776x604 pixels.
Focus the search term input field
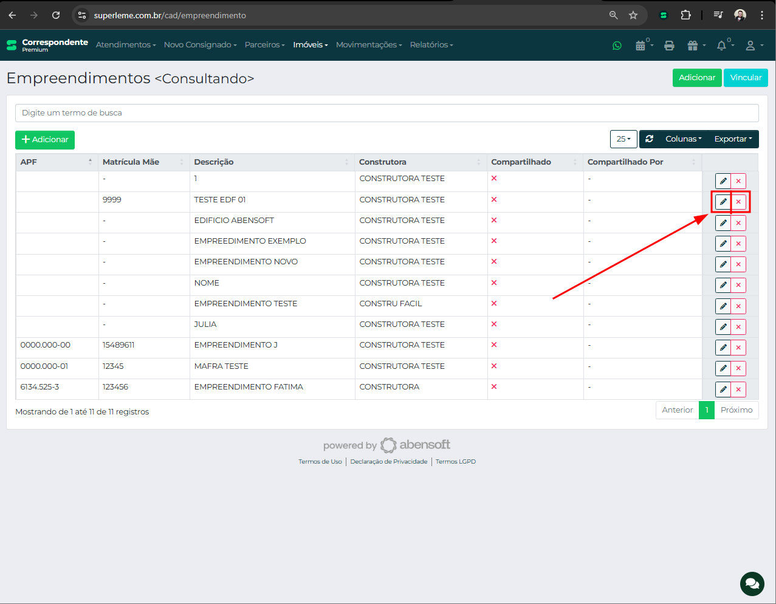coord(386,113)
